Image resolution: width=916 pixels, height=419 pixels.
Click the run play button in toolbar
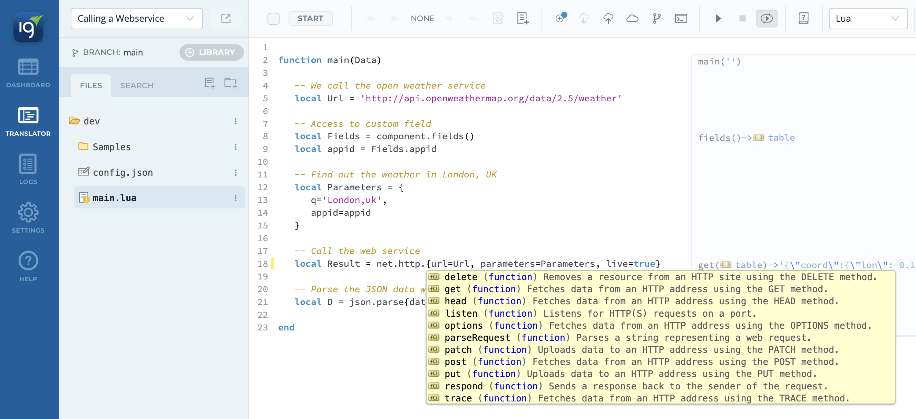(x=718, y=19)
